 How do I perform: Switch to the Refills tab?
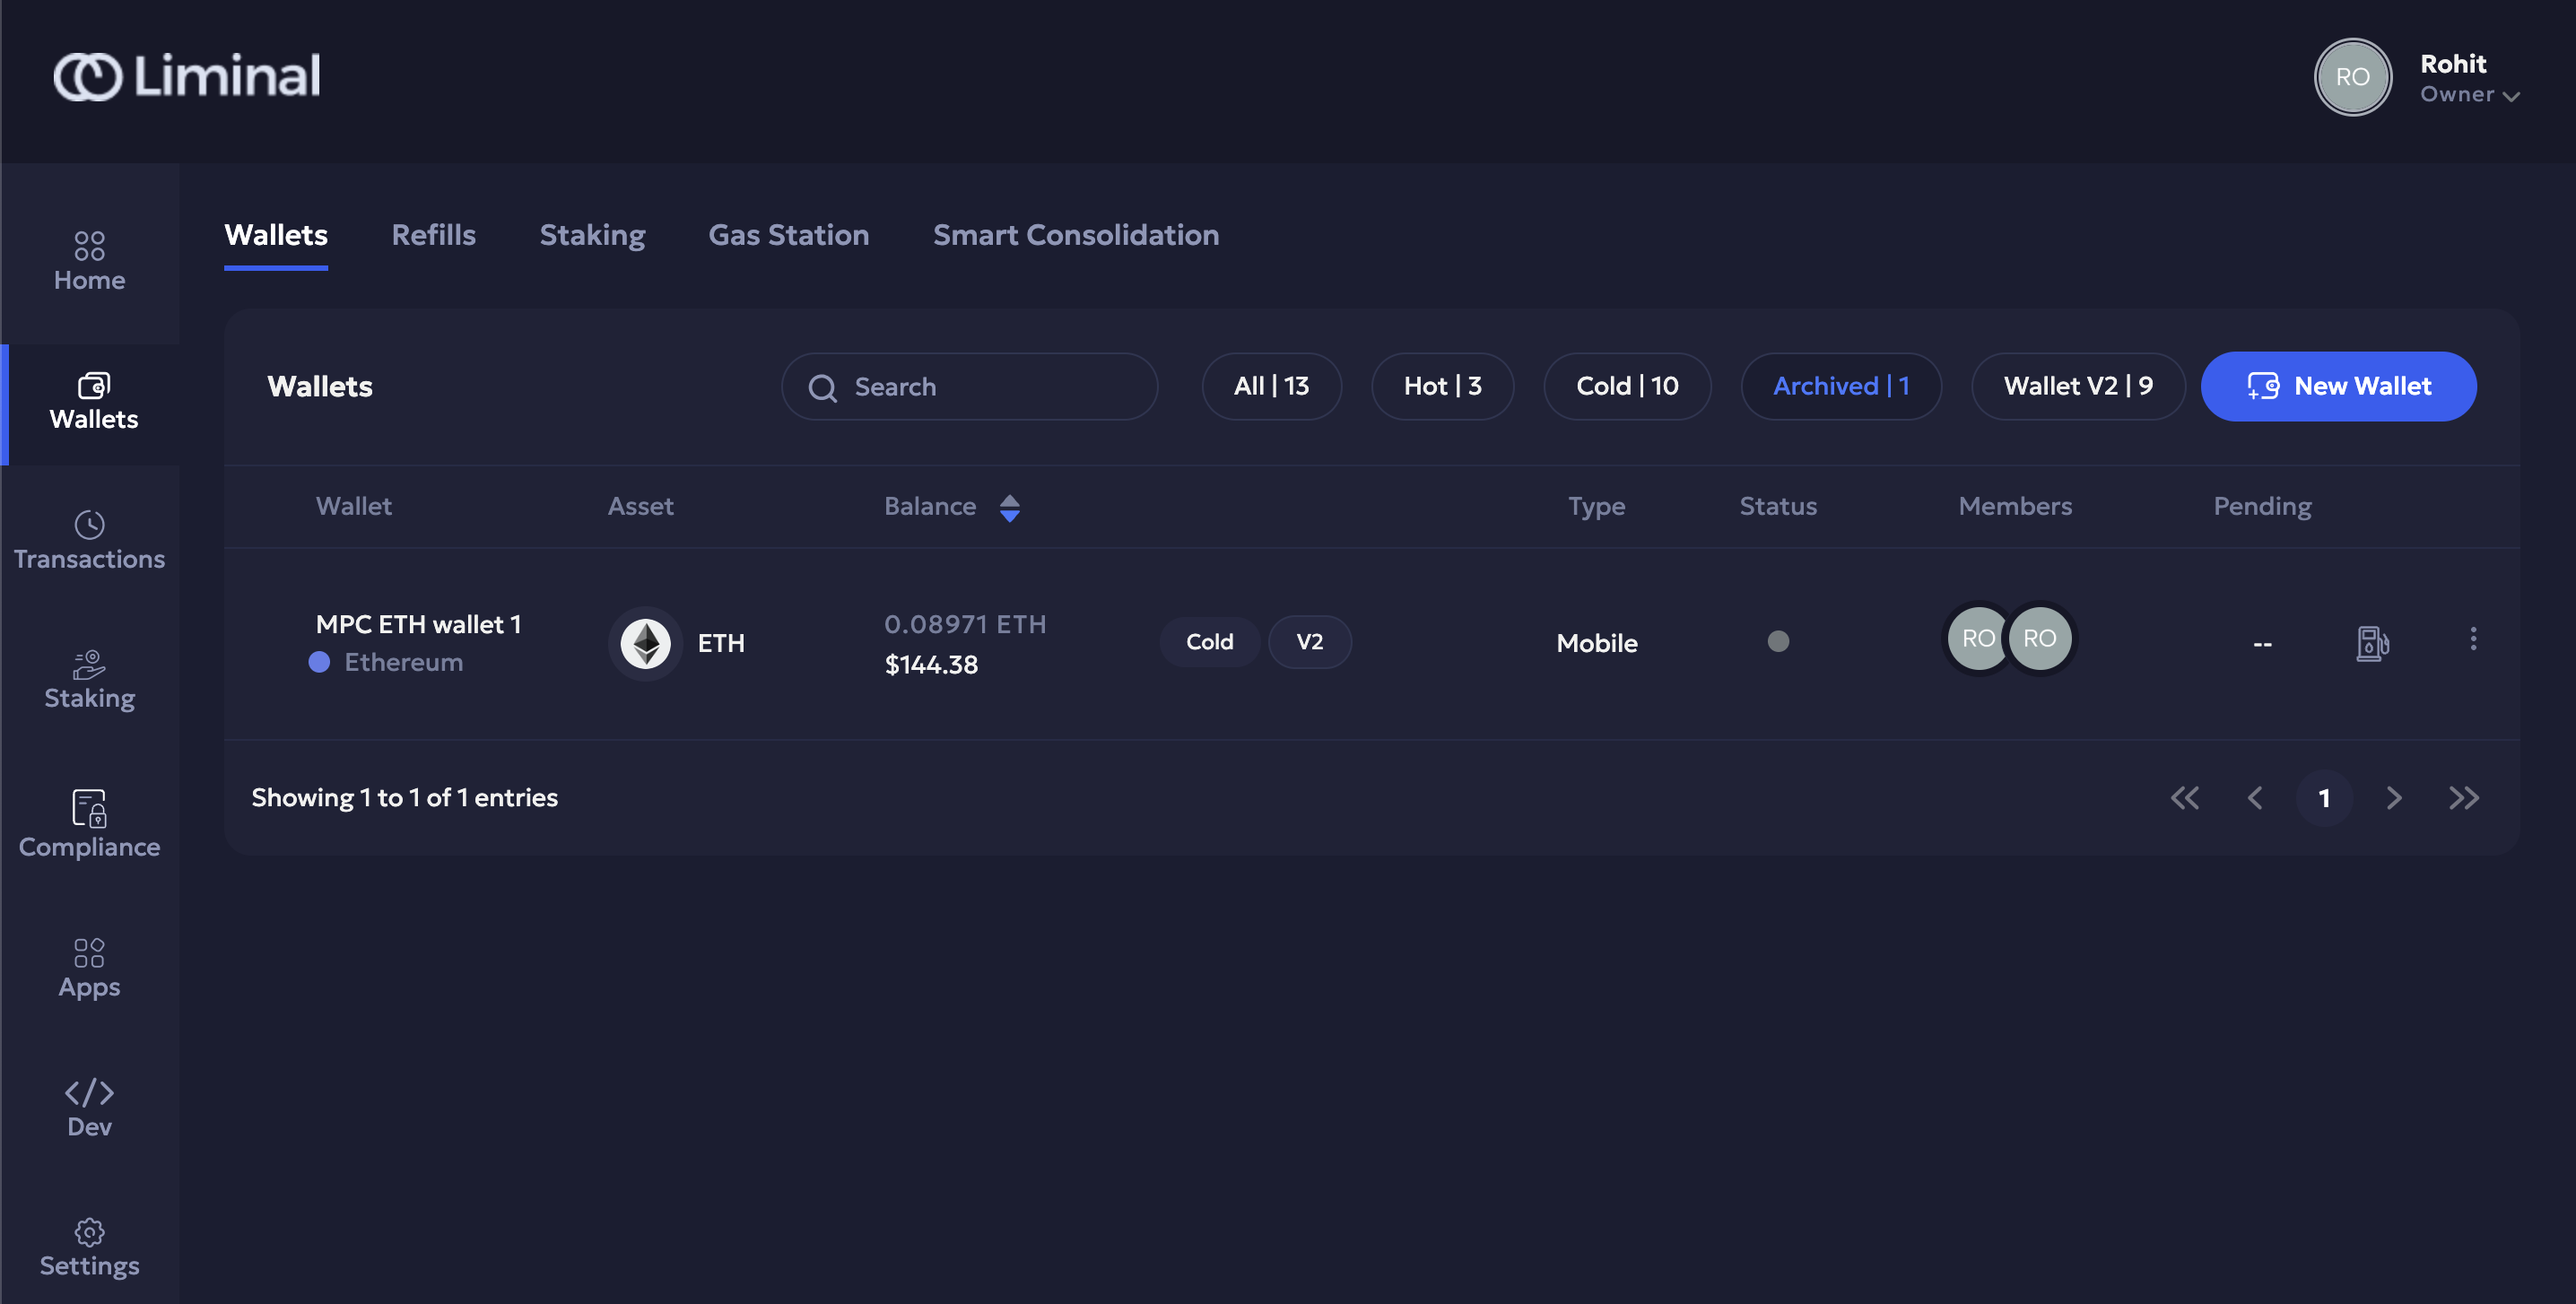433,235
